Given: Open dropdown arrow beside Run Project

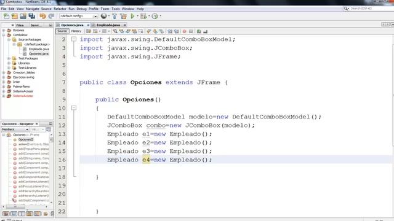Looking at the screenshot, I should (137, 17).
